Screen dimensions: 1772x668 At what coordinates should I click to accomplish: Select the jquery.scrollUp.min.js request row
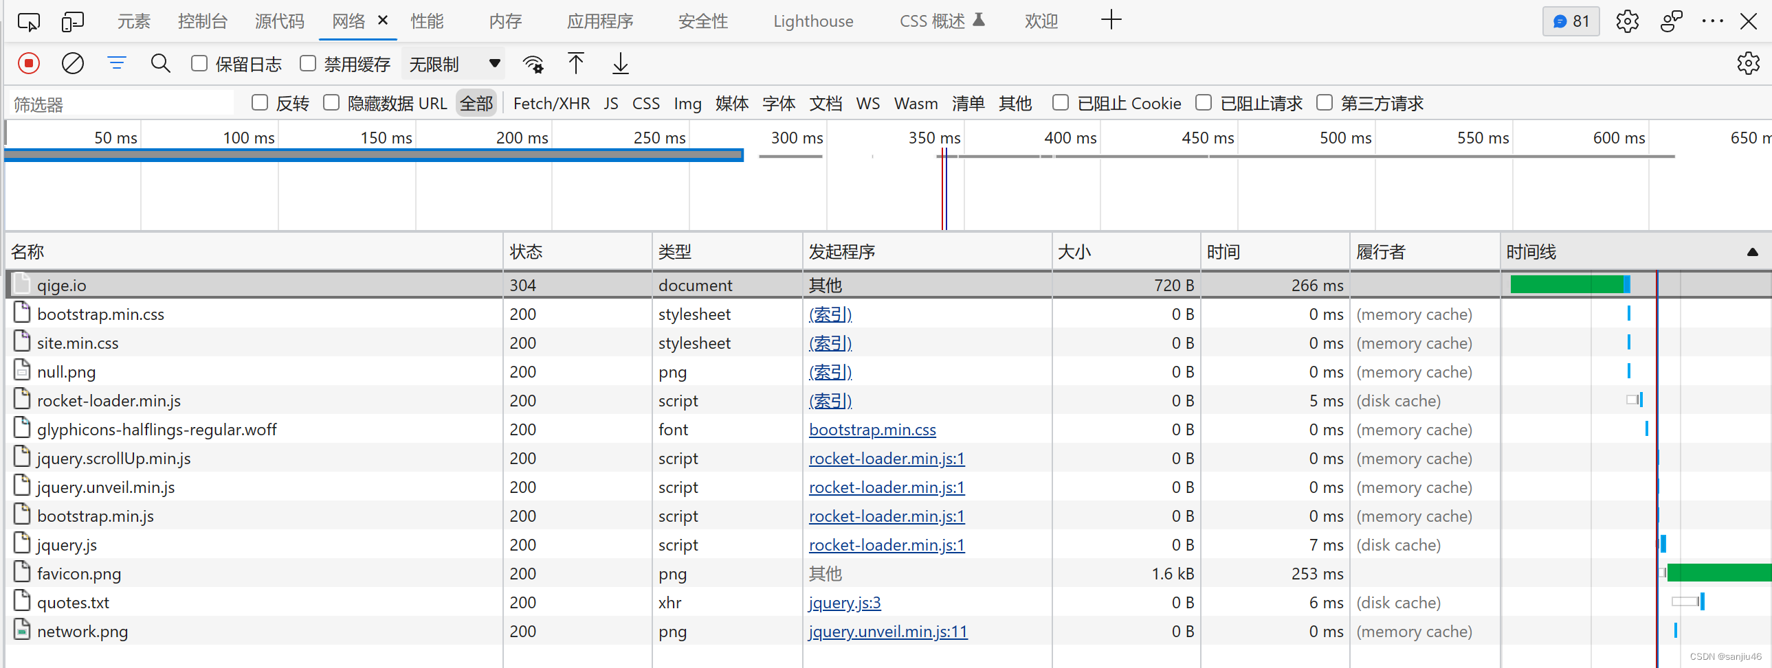point(887,458)
